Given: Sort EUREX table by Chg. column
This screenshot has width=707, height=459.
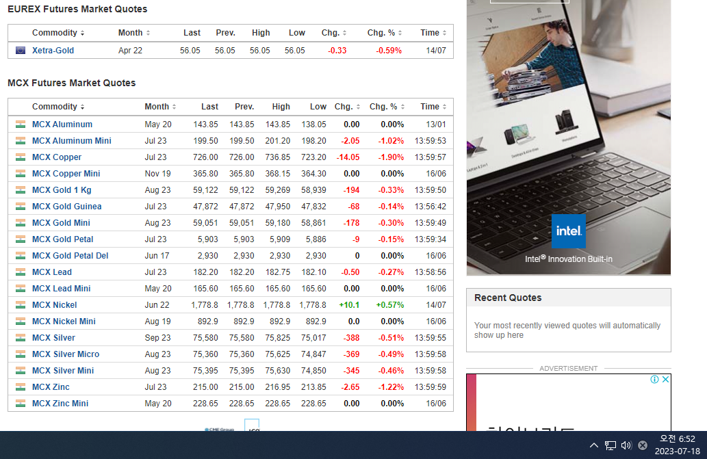Looking at the screenshot, I should 334,33.
